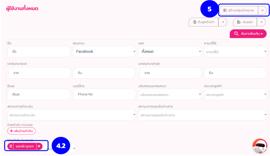Click the Phone No input field
The image size is (270, 156).
coord(104,94)
